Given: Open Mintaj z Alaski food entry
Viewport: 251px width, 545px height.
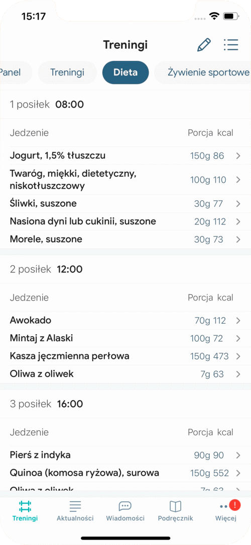Looking at the screenshot, I should [125, 338].
